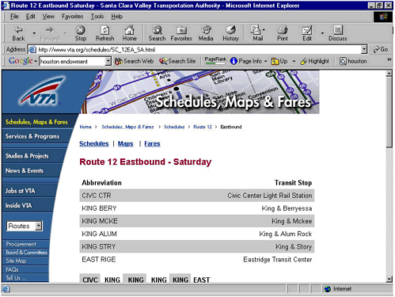
Task: Expand the Page Info dropdown arrow
Action: point(265,62)
